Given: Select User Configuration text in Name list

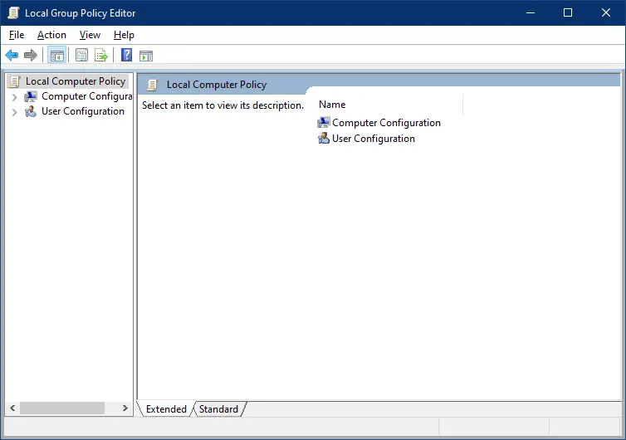Looking at the screenshot, I should click(374, 139).
